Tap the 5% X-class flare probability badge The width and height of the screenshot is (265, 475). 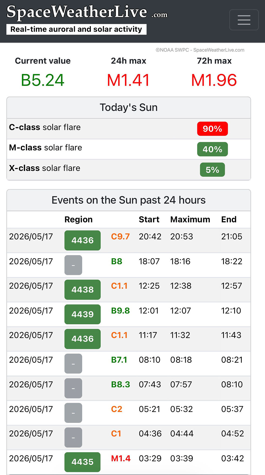[213, 170]
